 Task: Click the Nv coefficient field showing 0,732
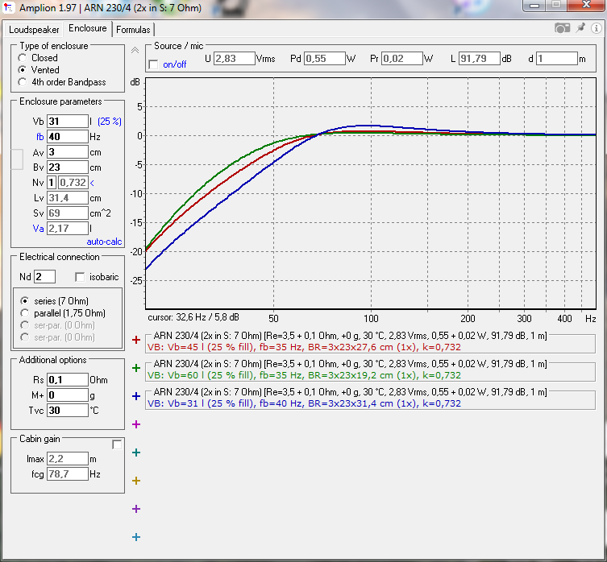(x=73, y=183)
